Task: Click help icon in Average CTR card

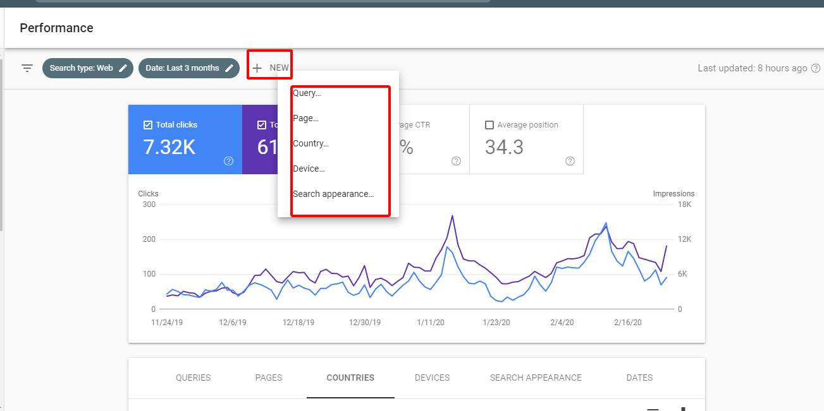Action: (456, 161)
